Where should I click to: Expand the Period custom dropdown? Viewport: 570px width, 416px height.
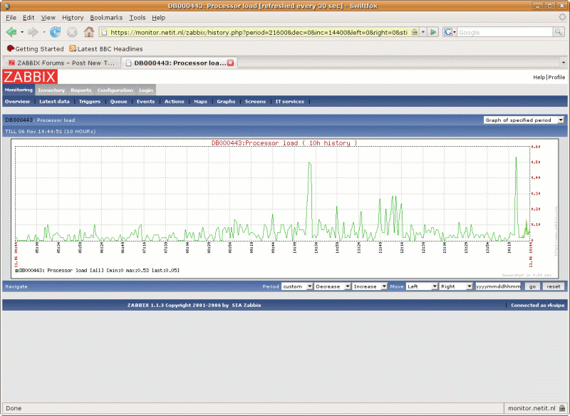(297, 286)
